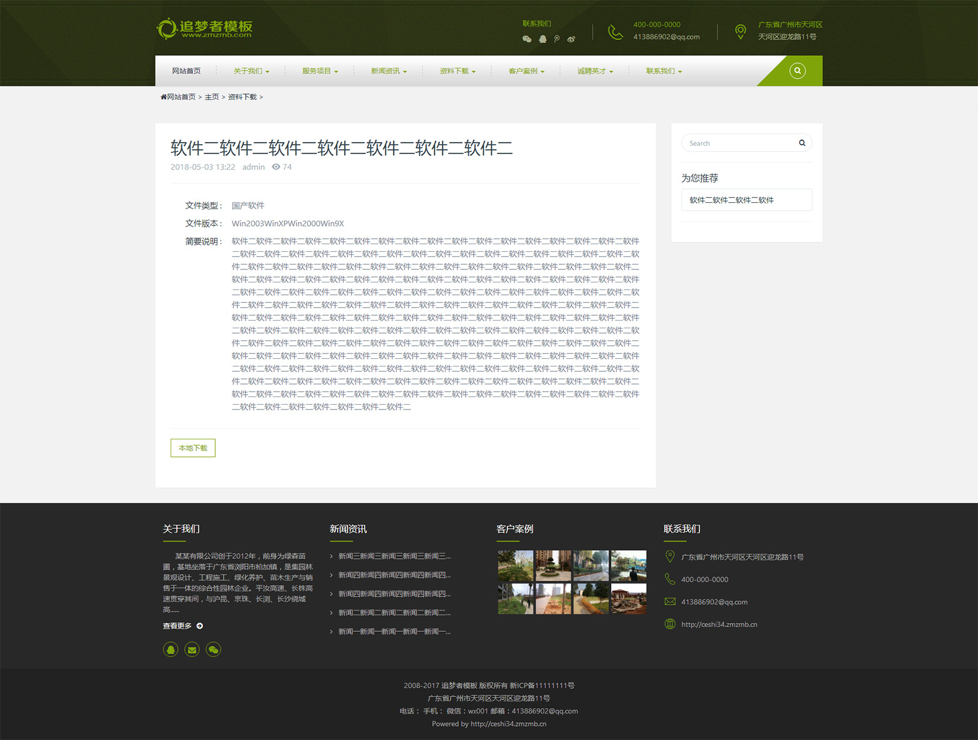Image resolution: width=978 pixels, height=740 pixels.
Task: Open the 诚聘英才 menu item
Action: pos(595,71)
